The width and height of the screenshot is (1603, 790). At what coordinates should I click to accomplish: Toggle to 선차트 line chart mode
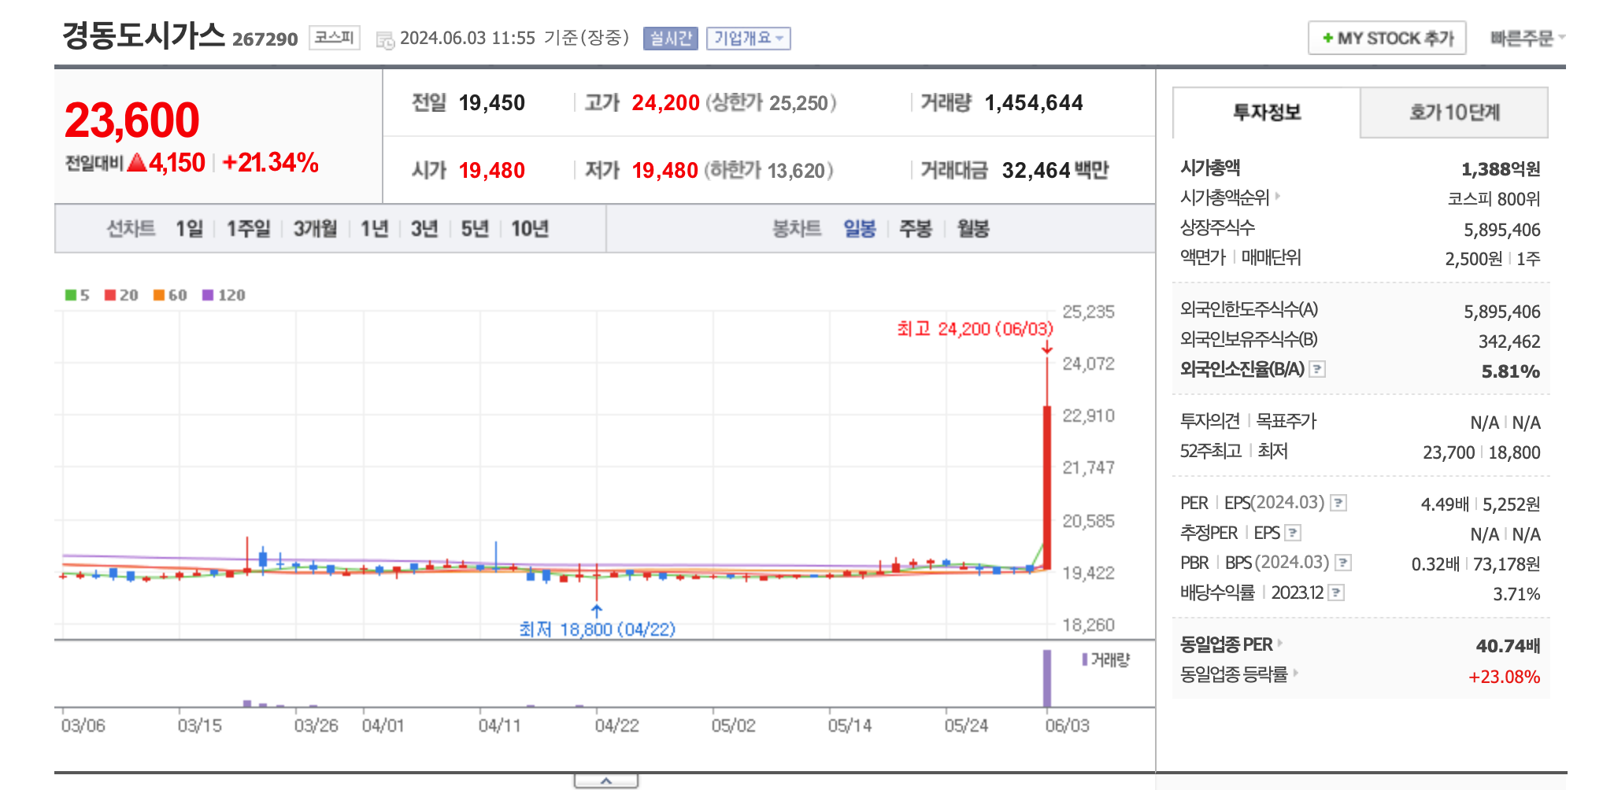(x=131, y=229)
